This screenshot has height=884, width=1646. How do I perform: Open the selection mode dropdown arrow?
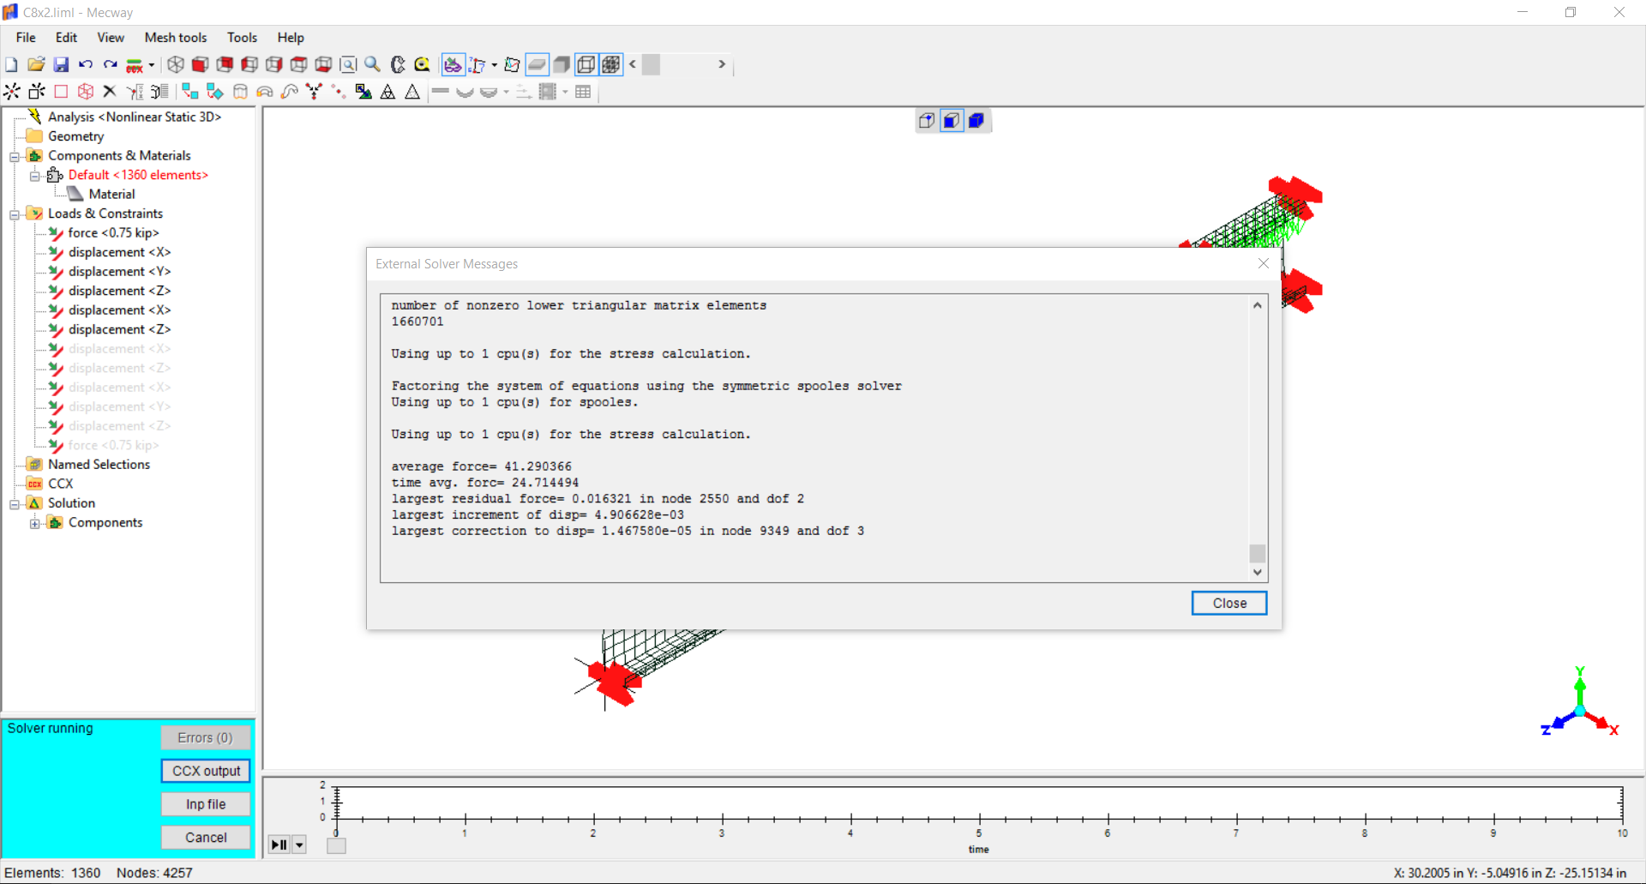pyautogui.click(x=495, y=64)
